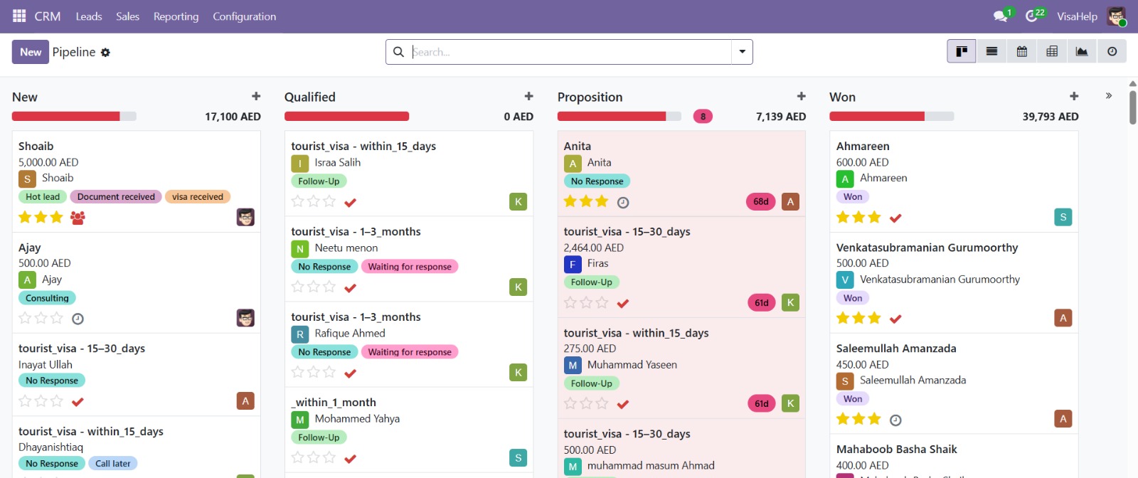Focus the Search input field
The image size is (1138, 478).
pos(571,52)
